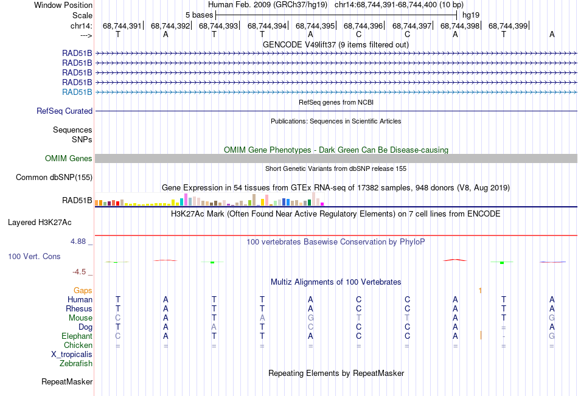This screenshot has height=396, width=578.
Task: Click the orange insertion bar in Elephant row
Action: pyautogui.click(x=481, y=335)
